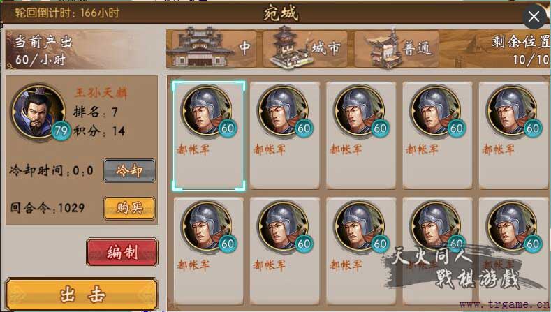551x312 pixels.
Task: Select the first soldier portrait in bottom row
Action: click(207, 226)
